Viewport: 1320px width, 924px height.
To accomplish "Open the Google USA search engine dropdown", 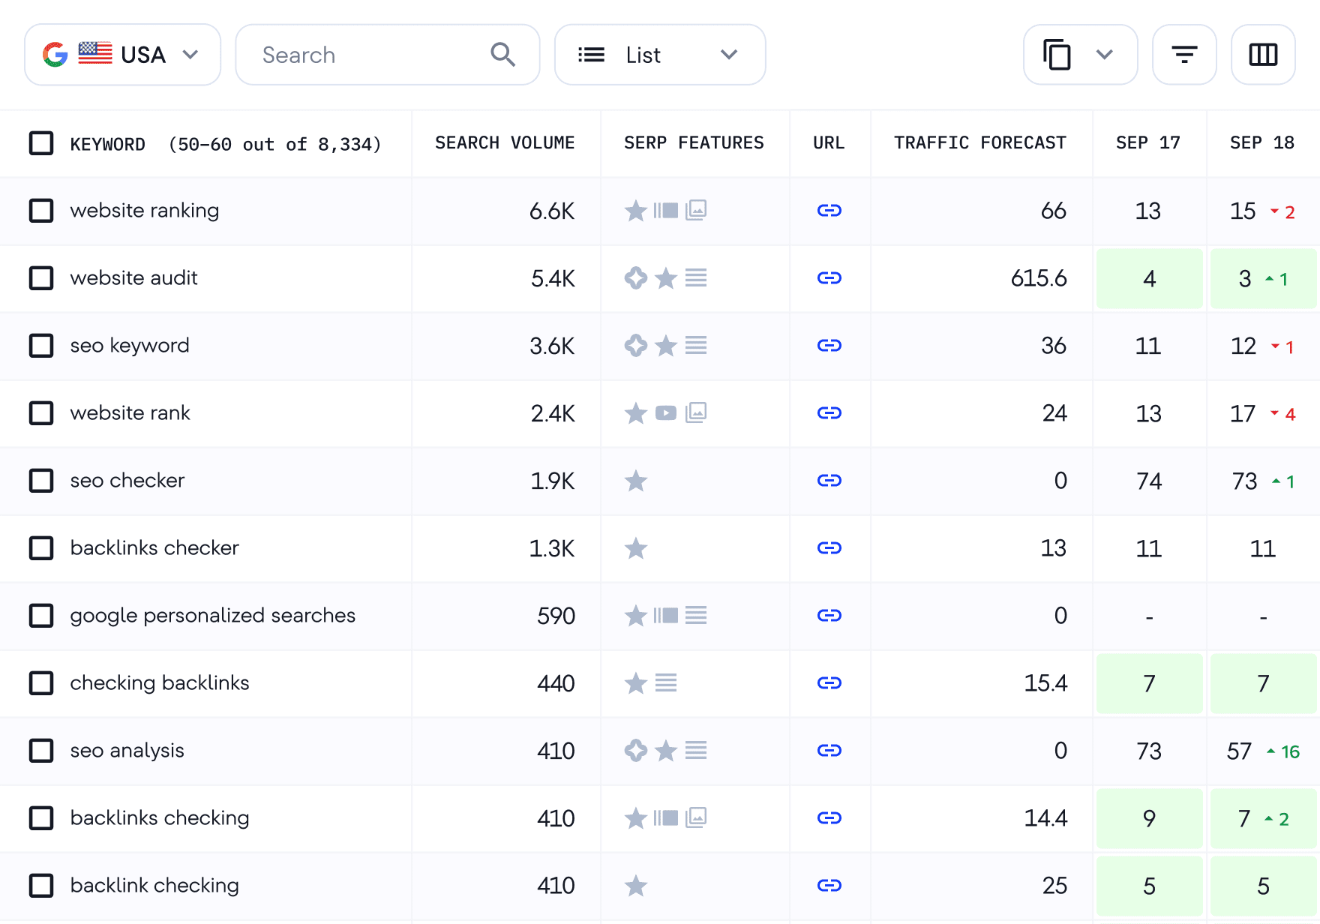I will 122,55.
